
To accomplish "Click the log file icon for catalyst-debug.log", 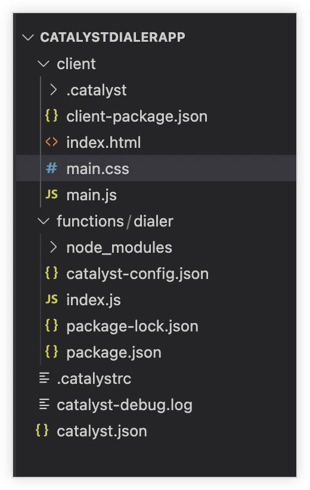I will pyautogui.click(x=44, y=404).
